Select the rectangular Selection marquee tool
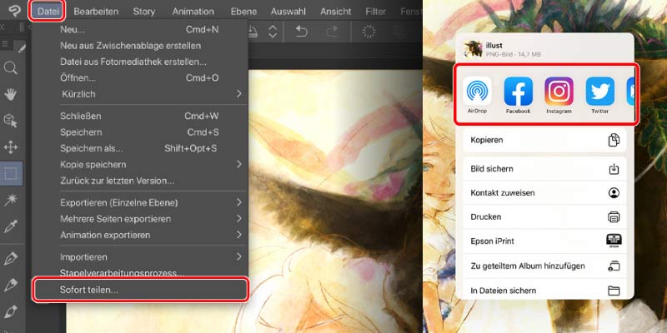 (12, 173)
